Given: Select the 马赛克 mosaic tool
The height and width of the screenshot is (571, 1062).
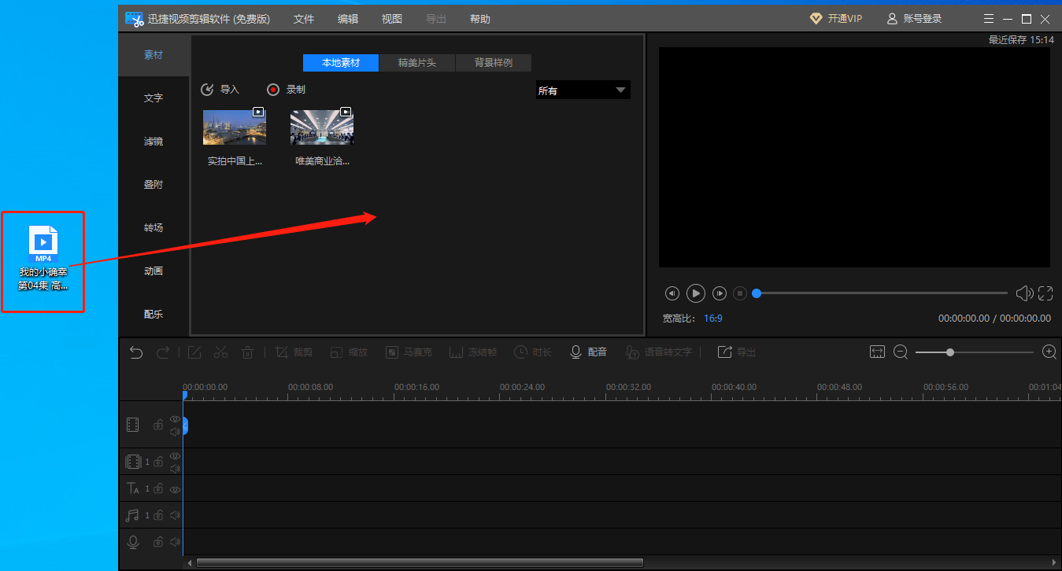Looking at the screenshot, I should tap(409, 352).
